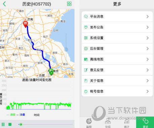
Task: Tap the 平台消息 chat bubble icon
Action: pyautogui.click(x=86, y=17)
